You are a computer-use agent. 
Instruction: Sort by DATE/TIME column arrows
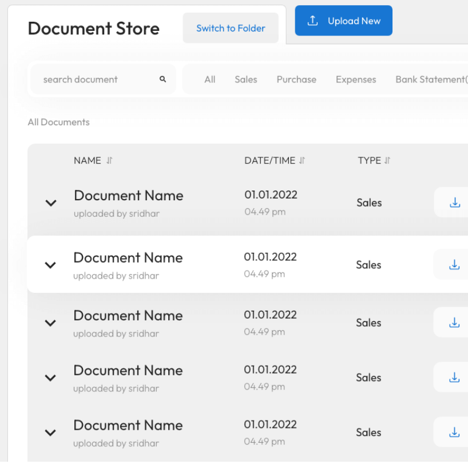[302, 161]
